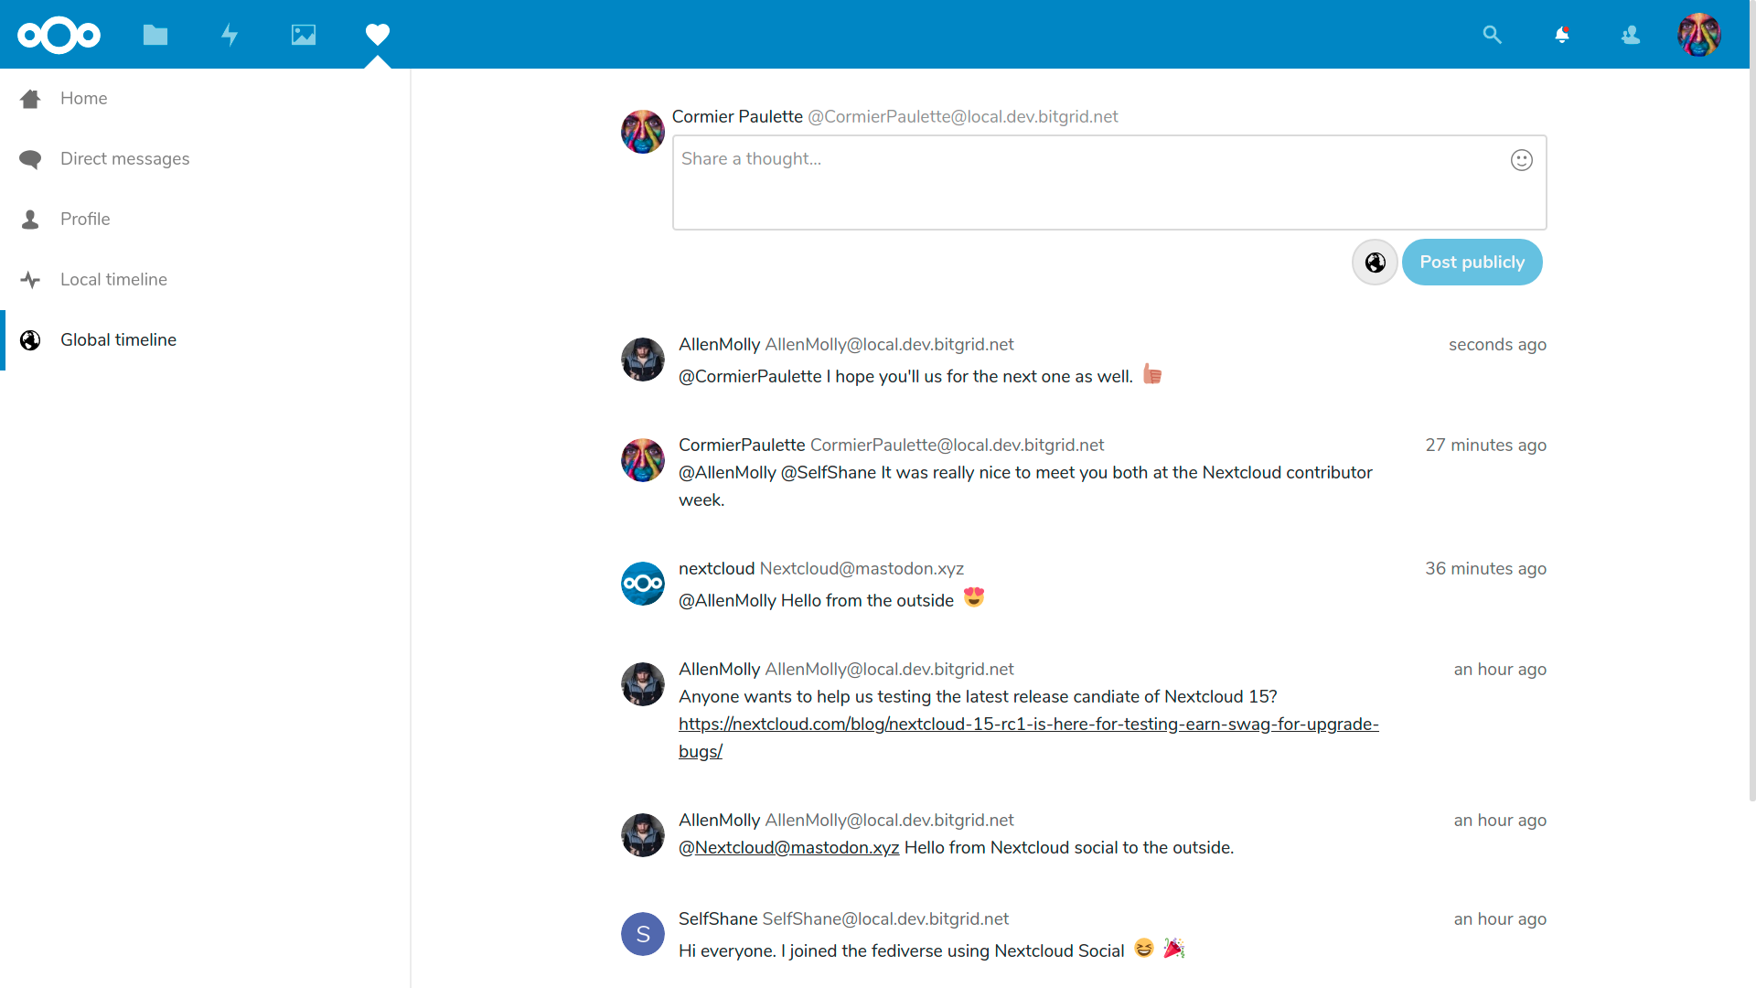The width and height of the screenshot is (1756, 988).
Task: Click the @Nextcloud@mastodon.xyz mention link
Action: (x=788, y=847)
